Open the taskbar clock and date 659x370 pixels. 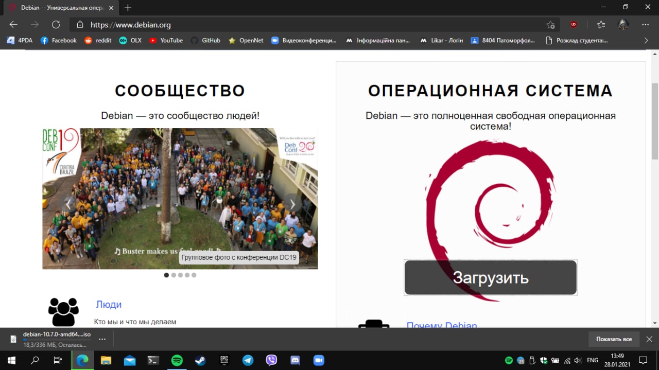tap(617, 360)
